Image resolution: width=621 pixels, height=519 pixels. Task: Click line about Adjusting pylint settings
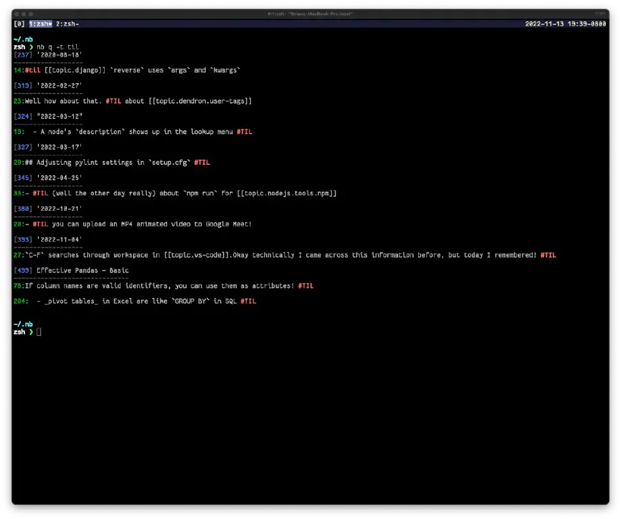pyautogui.click(x=111, y=162)
